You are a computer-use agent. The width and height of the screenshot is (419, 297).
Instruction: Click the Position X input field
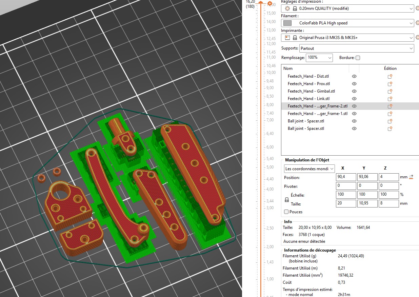coord(346,177)
